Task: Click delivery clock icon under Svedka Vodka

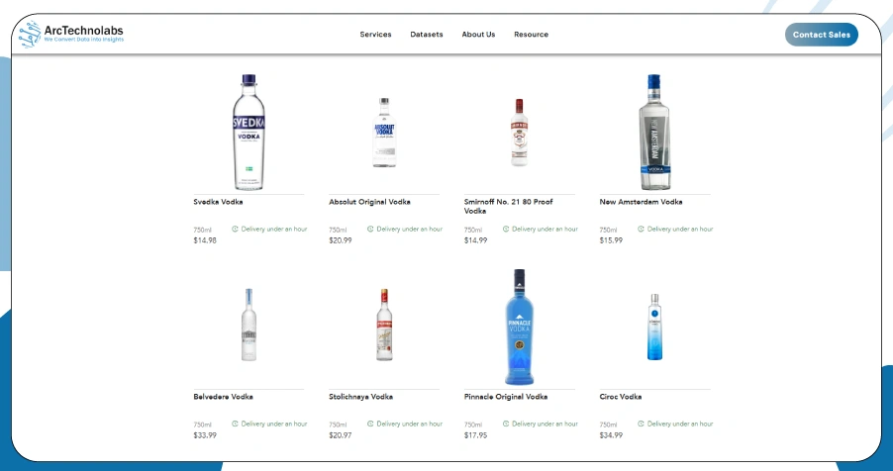Action: 236,229
